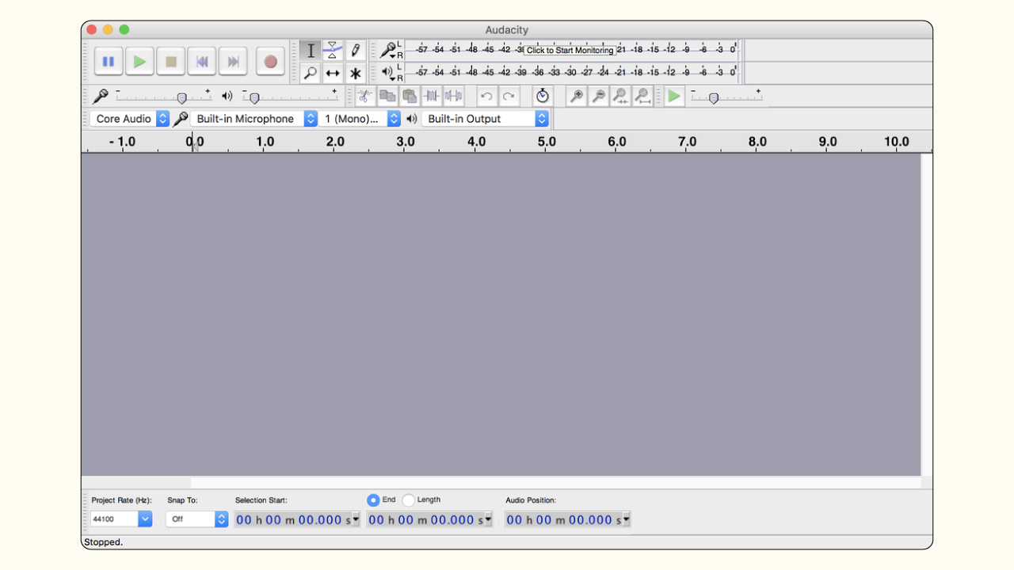Click Fit Selection zoom icon

coord(621,97)
